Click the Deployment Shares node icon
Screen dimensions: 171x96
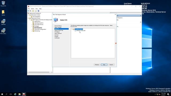pyautogui.click(x=30, y=18)
